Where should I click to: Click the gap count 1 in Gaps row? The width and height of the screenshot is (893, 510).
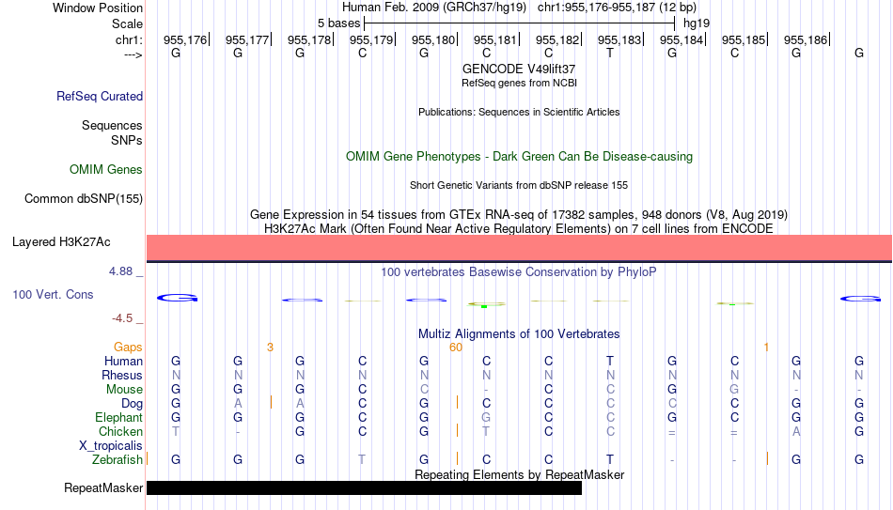[x=766, y=348]
